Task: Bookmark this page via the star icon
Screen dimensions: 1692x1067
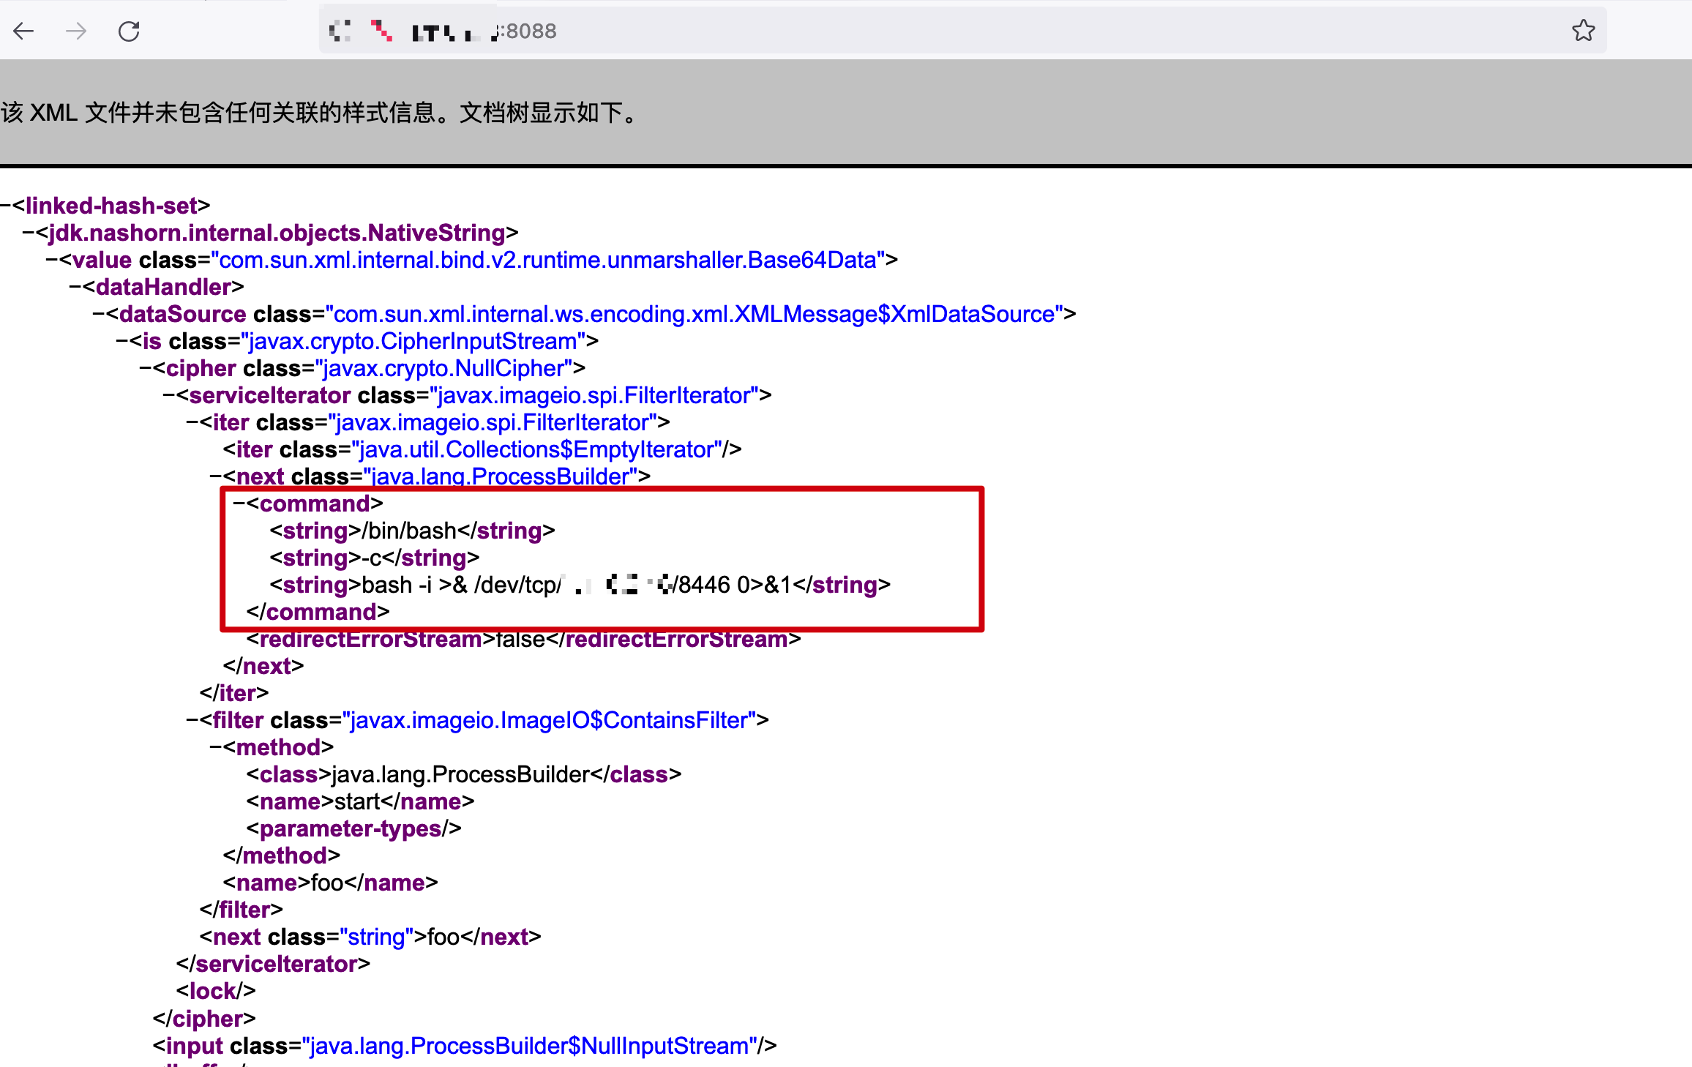Action: (x=1584, y=31)
